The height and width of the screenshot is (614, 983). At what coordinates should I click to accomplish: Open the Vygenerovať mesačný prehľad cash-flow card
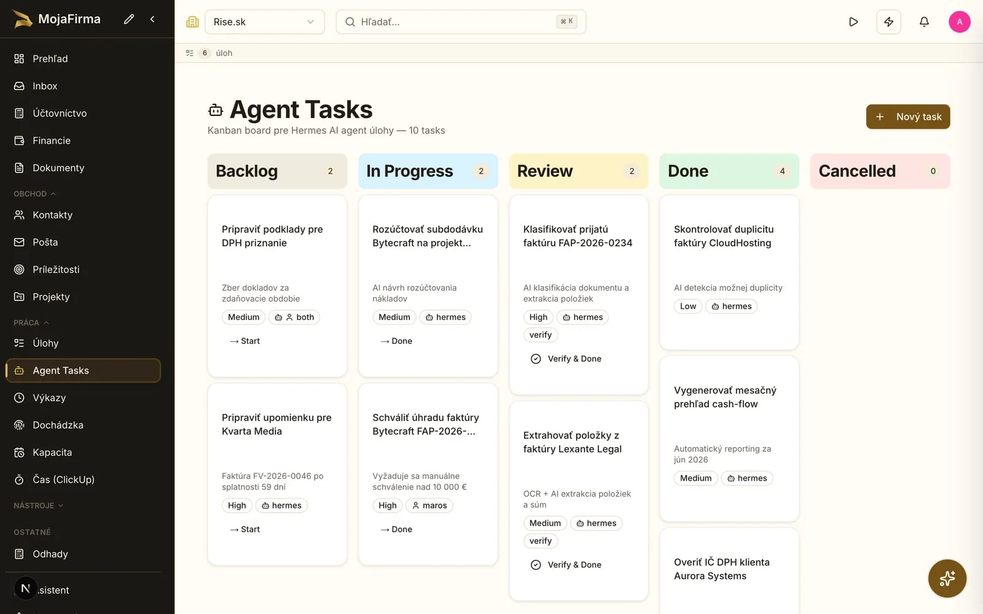729,439
